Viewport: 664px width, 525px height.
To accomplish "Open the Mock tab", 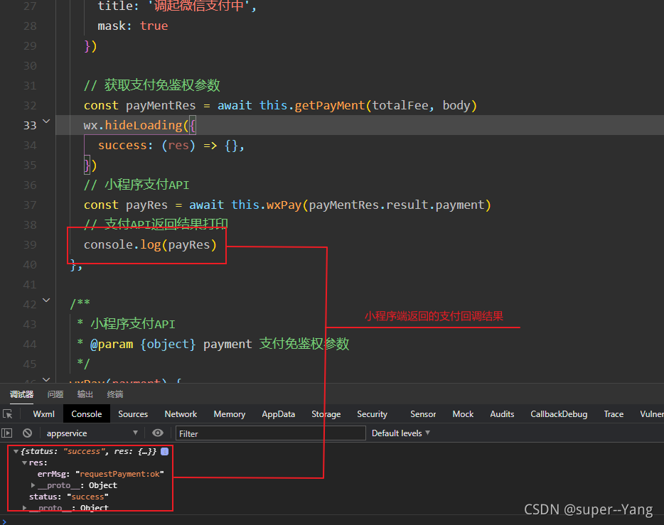I will 463,414.
